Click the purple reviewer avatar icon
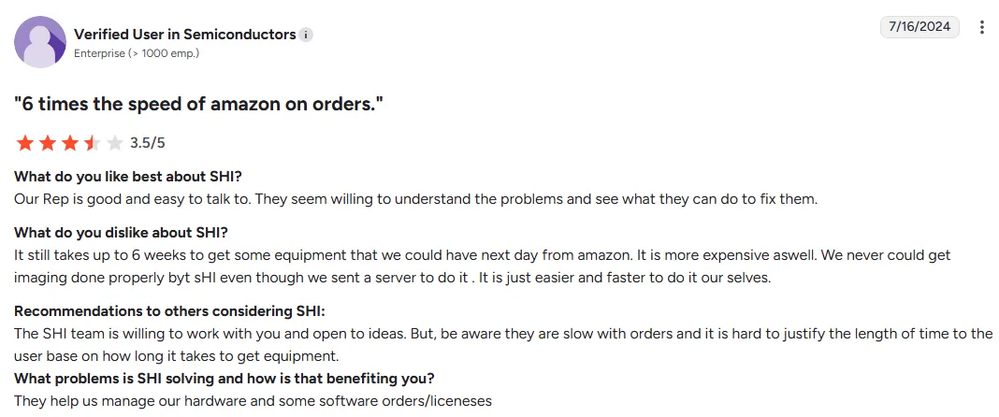This screenshot has height=417, width=999. 40,42
